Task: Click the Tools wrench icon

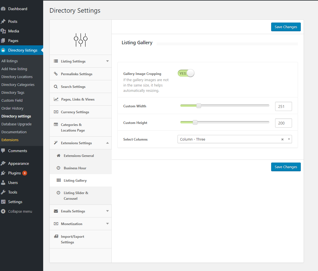Action: tap(3, 192)
